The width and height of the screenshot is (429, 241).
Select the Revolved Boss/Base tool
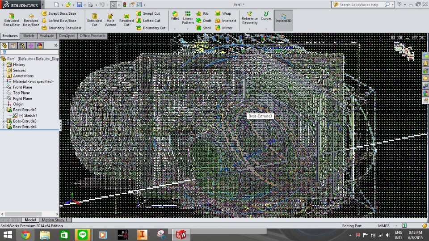[31, 20]
